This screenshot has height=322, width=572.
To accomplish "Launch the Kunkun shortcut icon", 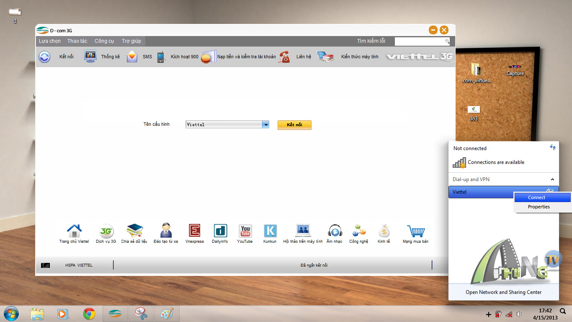I will tap(270, 231).
